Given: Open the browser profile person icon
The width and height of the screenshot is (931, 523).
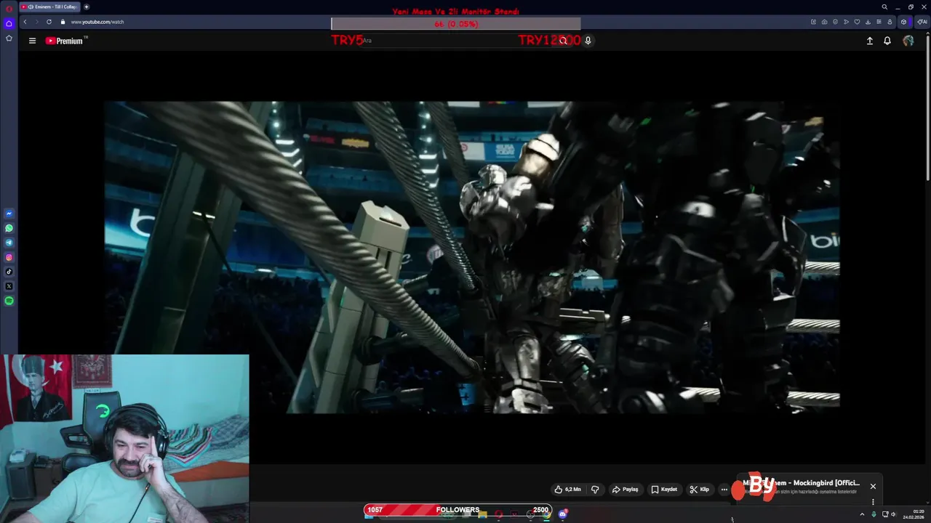Looking at the screenshot, I should (890, 22).
